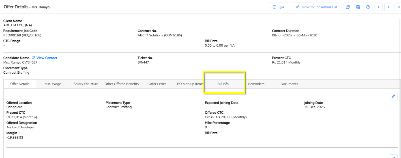401x158 pixels.
Task: Open the Salary Structure tab
Action: (86, 84)
